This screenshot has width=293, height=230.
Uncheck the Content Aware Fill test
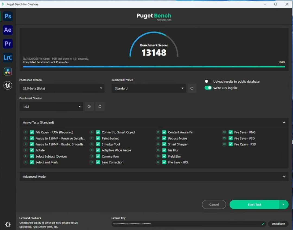pos(164,132)
